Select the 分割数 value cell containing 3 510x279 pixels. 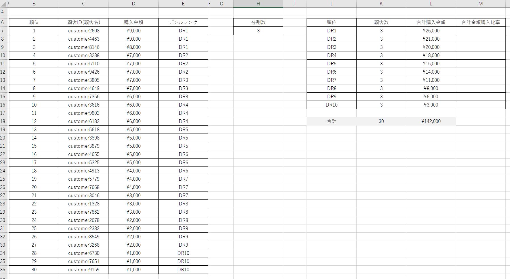point(258,31)
